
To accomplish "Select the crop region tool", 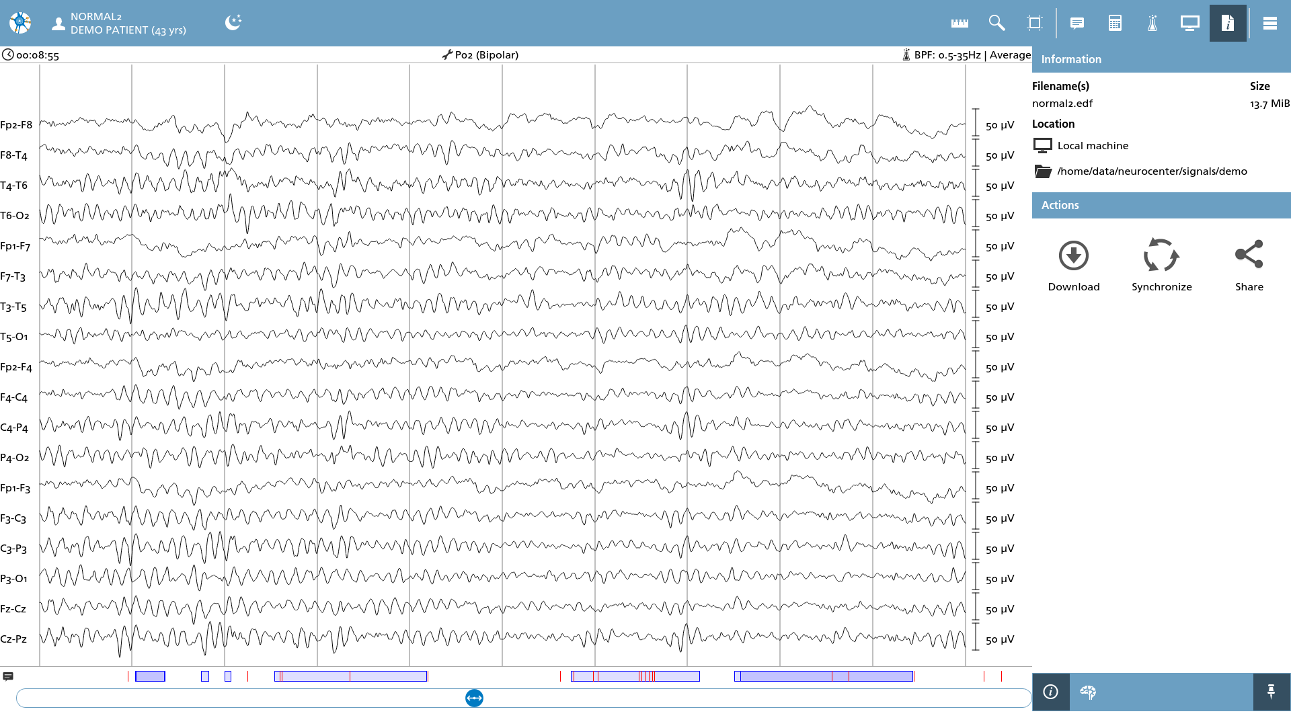I will [1035, 23].
